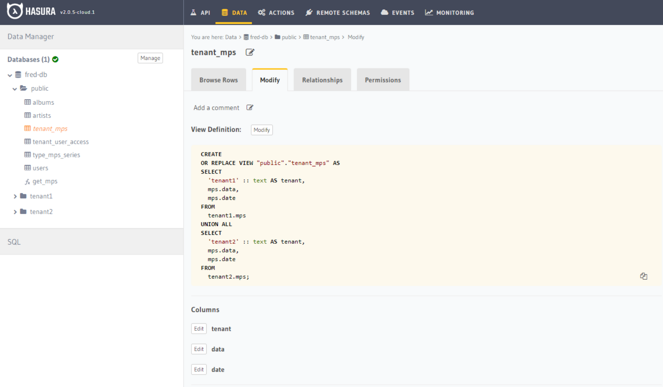
Task: Open the Permissions tab
Action: point(383,80)
